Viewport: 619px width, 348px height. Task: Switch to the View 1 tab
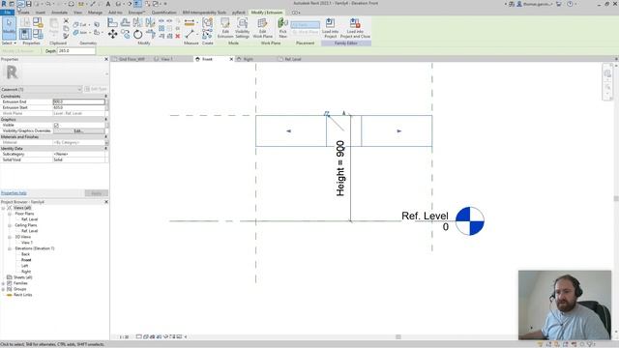coord(166,59)
